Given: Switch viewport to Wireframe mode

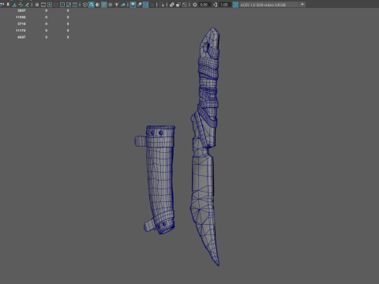Looking at the screenshot, I should coord(85,5).
